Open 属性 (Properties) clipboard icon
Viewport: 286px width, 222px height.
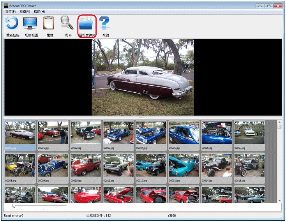coord(49,23)
